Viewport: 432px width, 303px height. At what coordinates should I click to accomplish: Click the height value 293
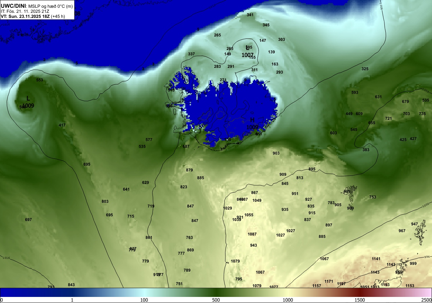pyautogui.click(x=279, y=72)
